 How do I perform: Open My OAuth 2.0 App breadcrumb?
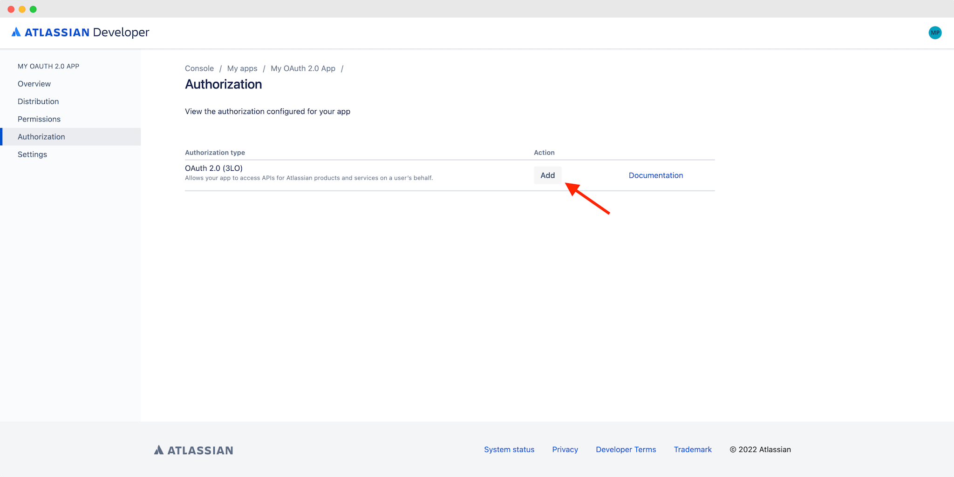coord(303,68)
